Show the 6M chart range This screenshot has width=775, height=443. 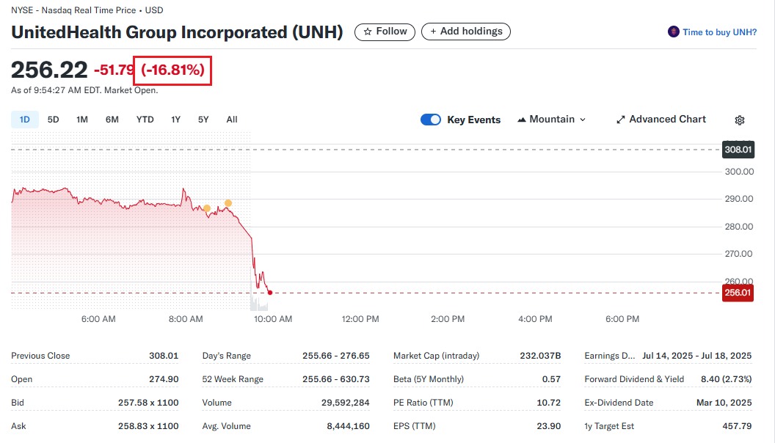(112, 120)
